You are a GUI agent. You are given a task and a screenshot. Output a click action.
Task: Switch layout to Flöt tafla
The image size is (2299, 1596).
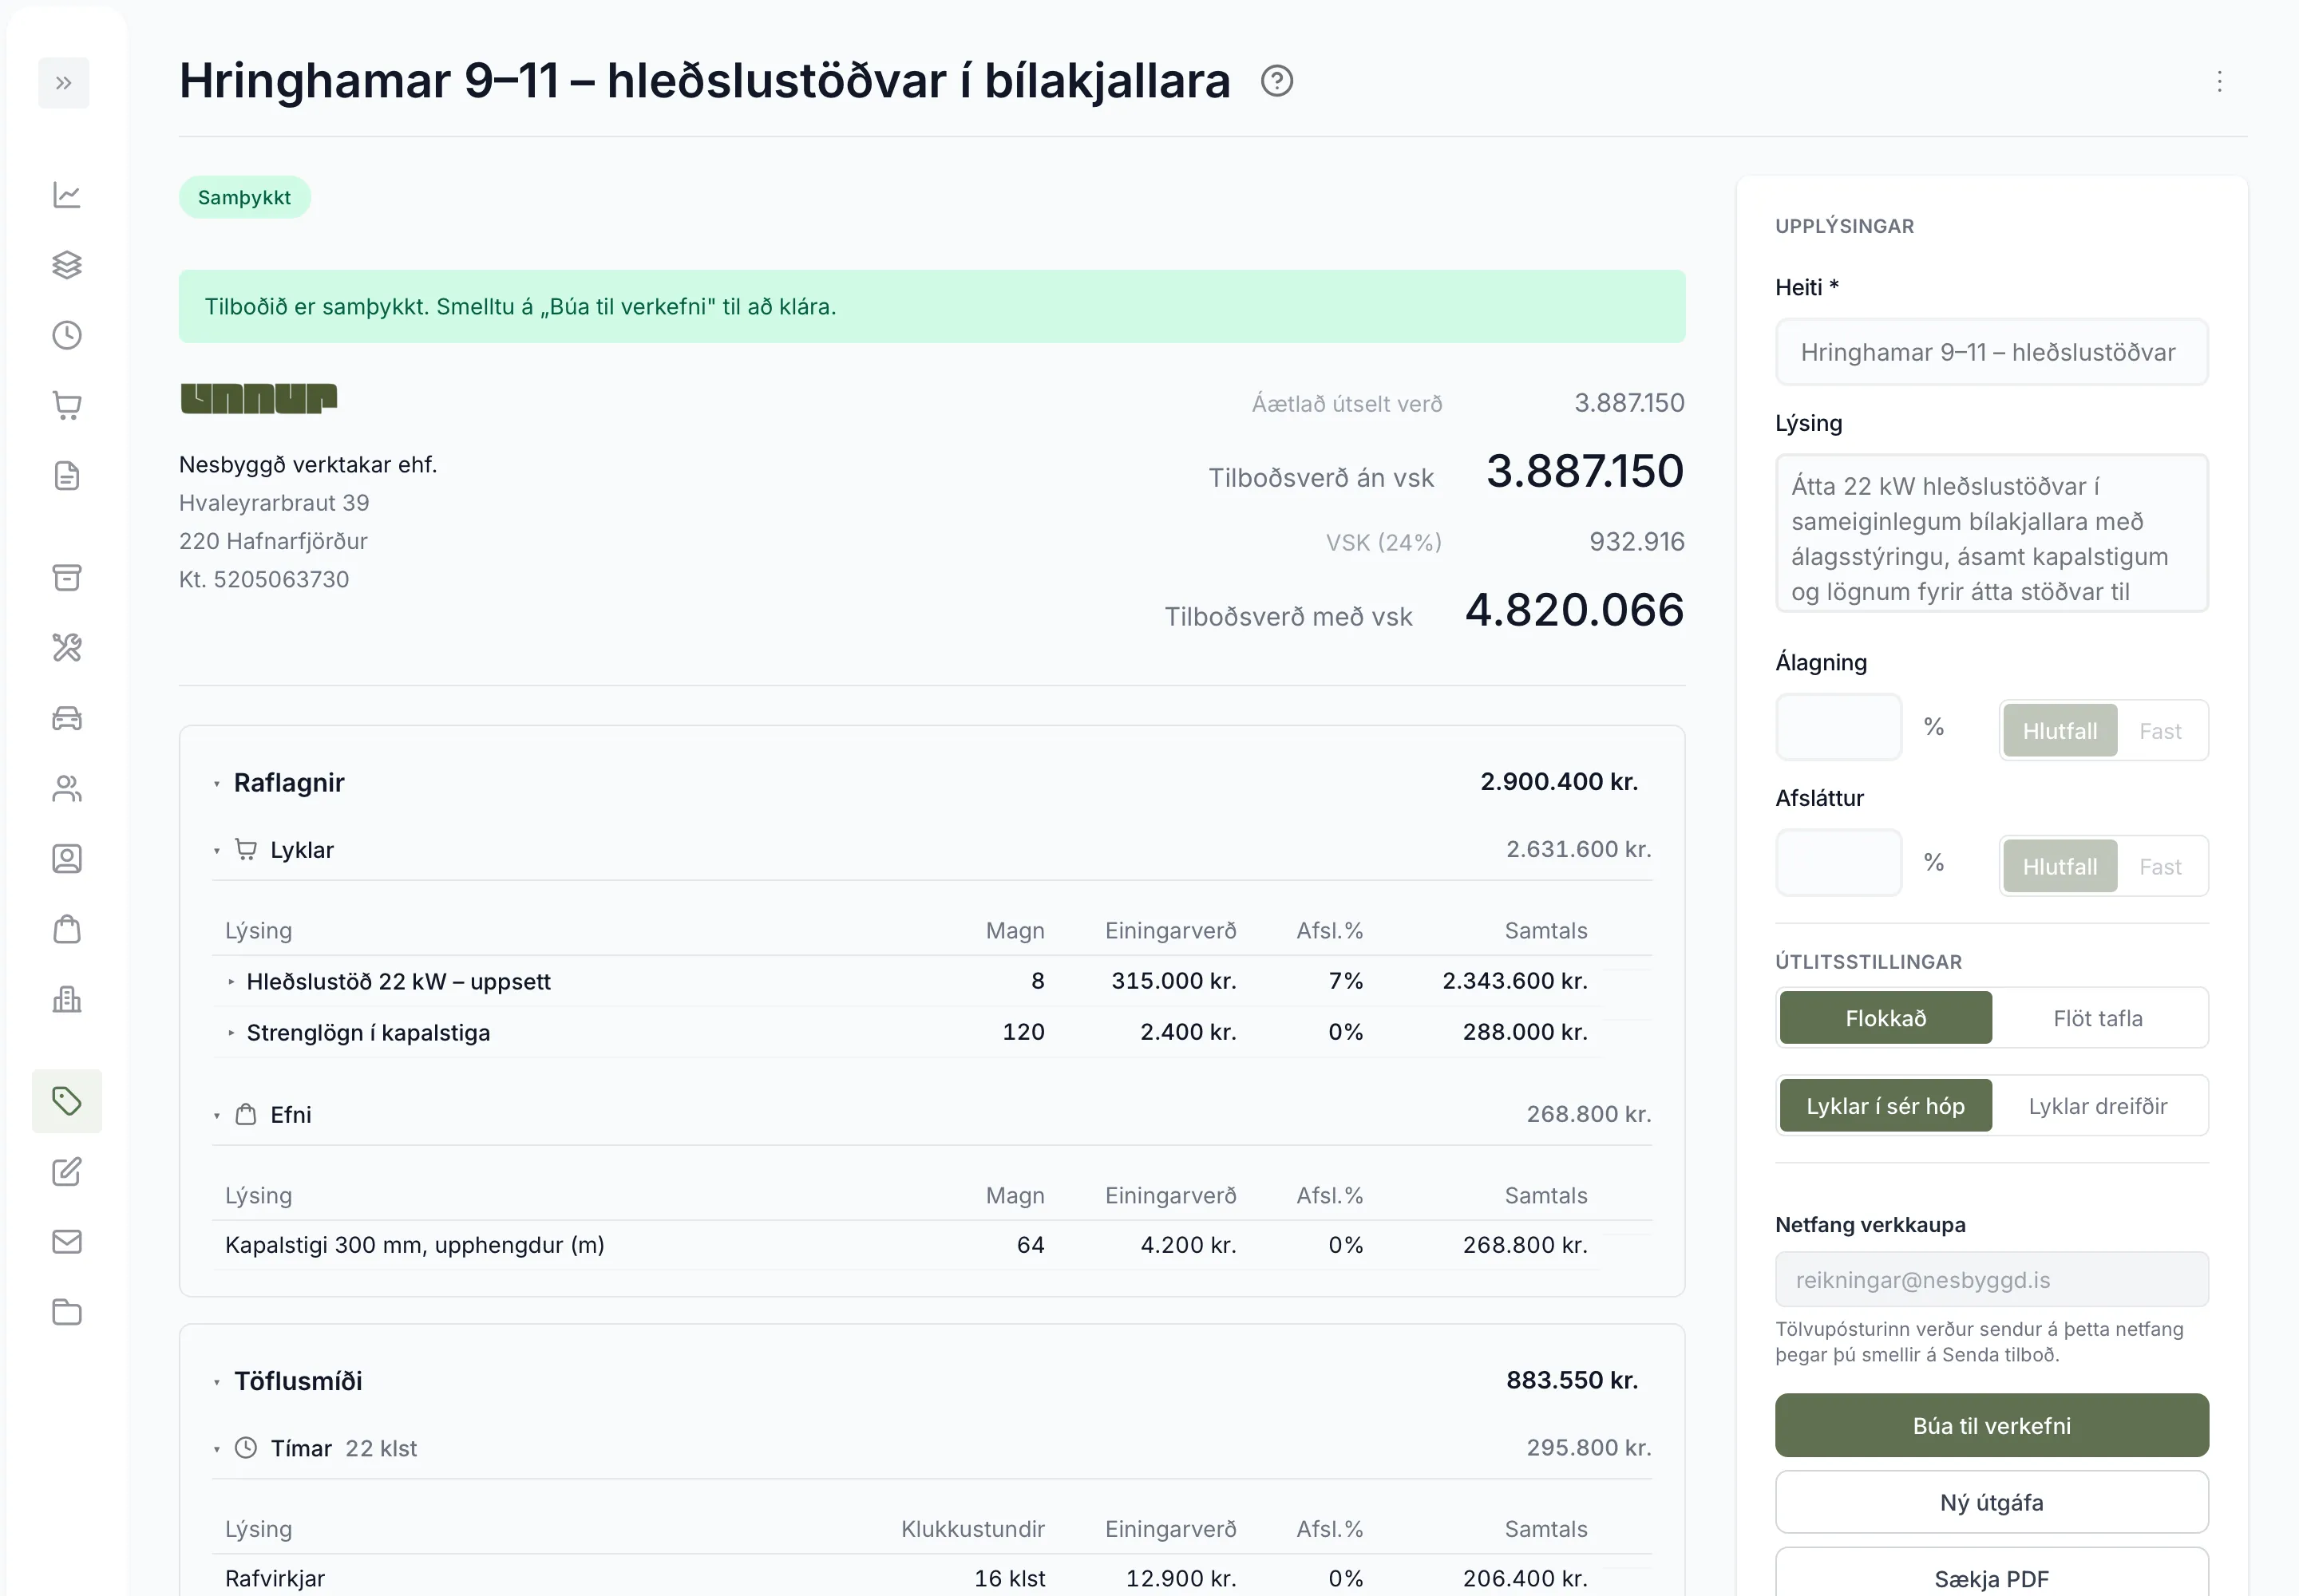[2098, 1018]
